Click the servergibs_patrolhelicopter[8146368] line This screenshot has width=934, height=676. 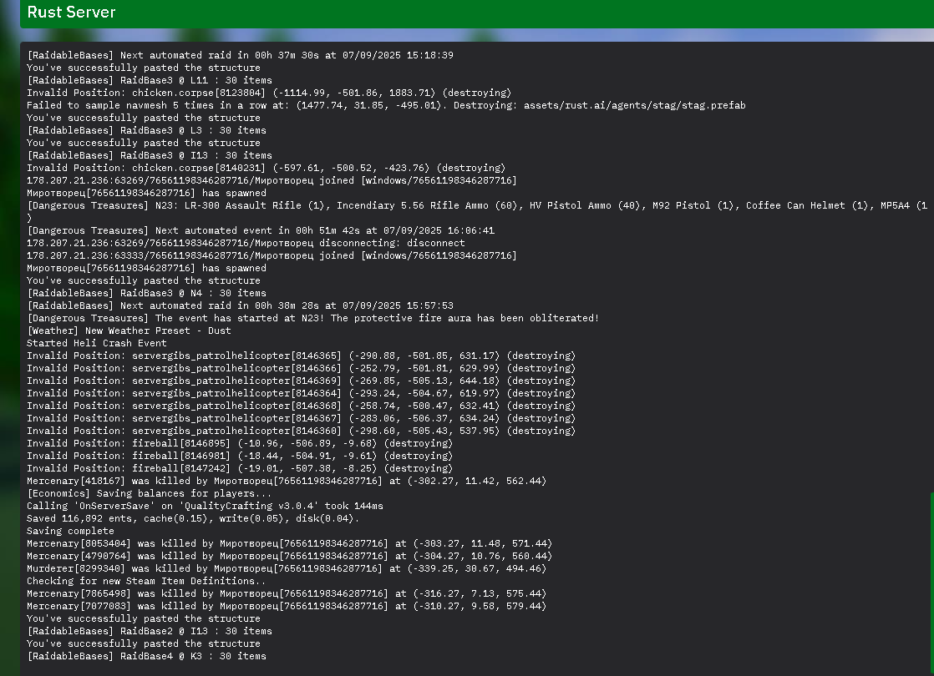point(302,406)
